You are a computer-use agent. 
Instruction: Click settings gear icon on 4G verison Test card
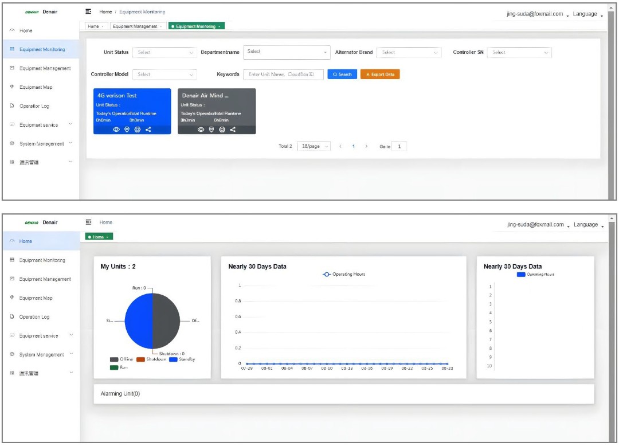pos(138,130)
